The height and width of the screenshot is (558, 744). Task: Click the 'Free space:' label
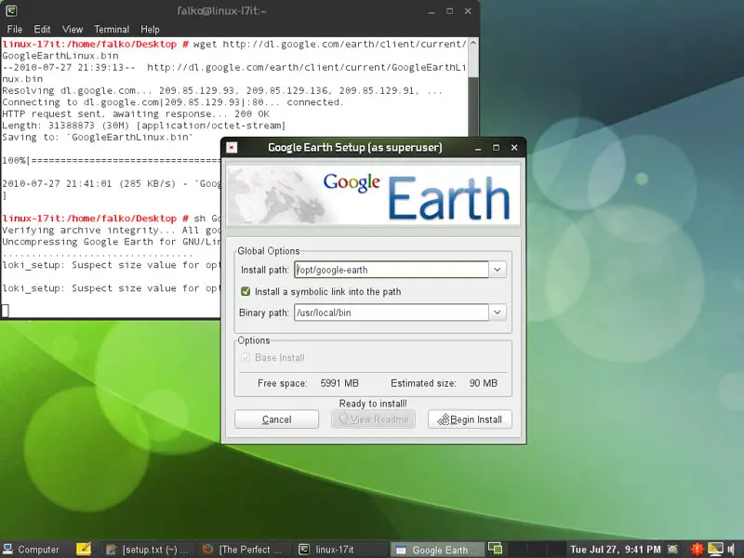click(x=283, y=383)
